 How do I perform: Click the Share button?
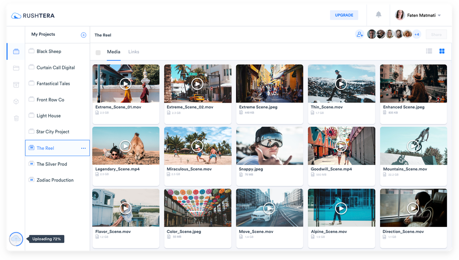[x=436, y=34]
